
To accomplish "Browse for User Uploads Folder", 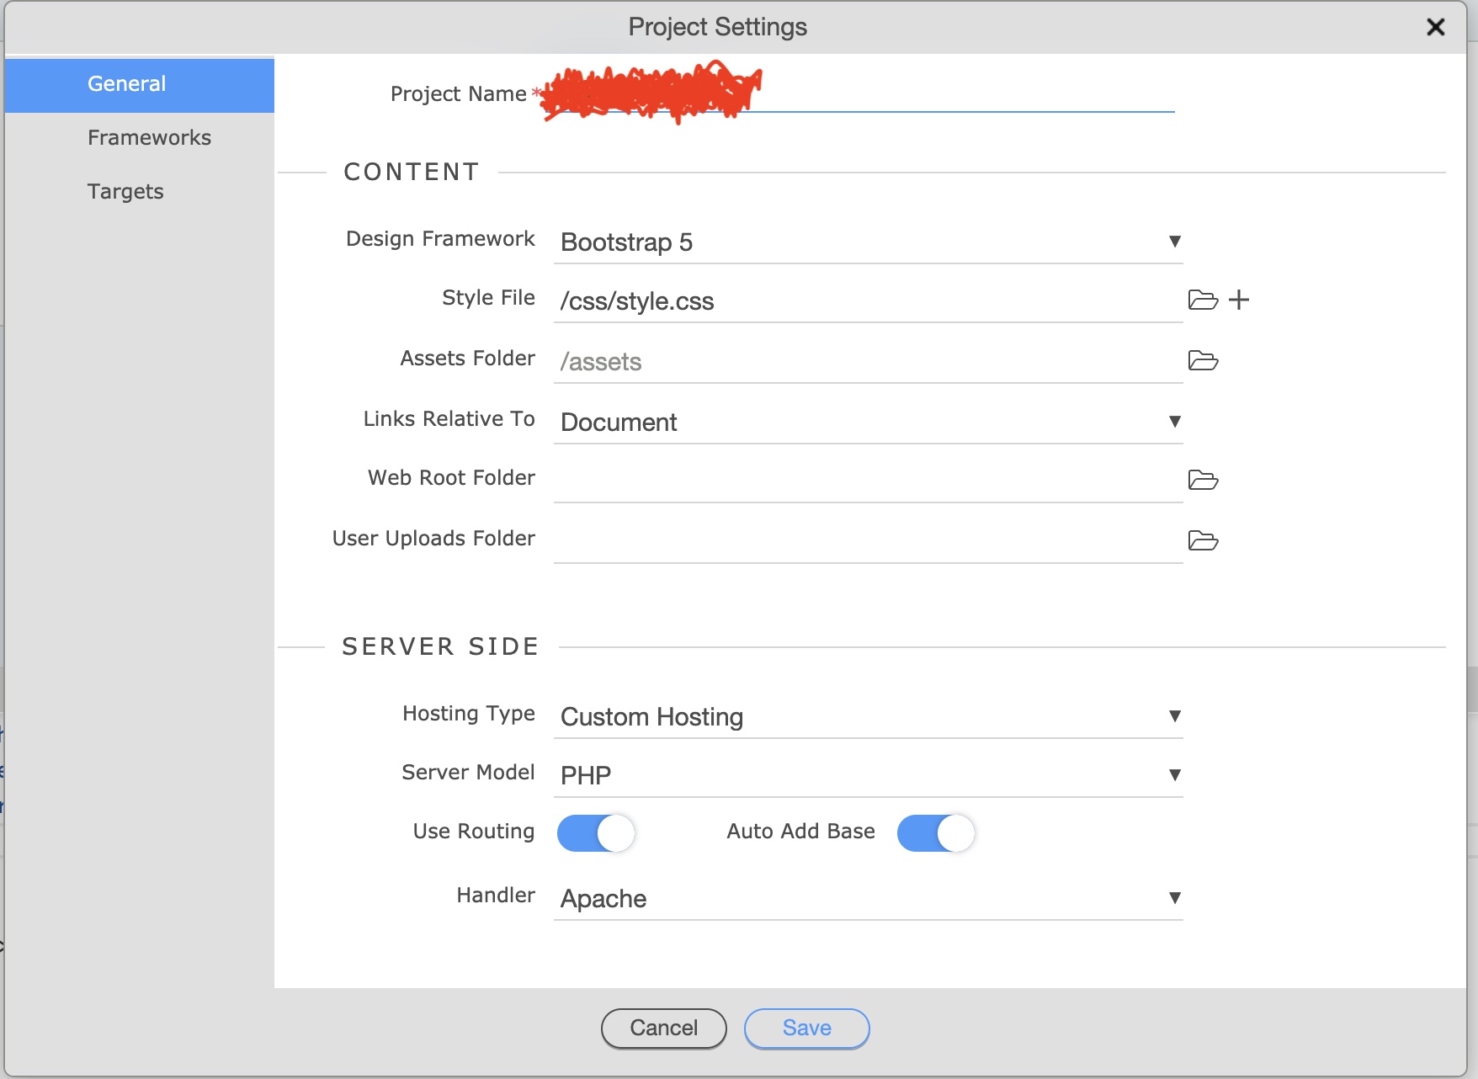I will (1203, 540).
